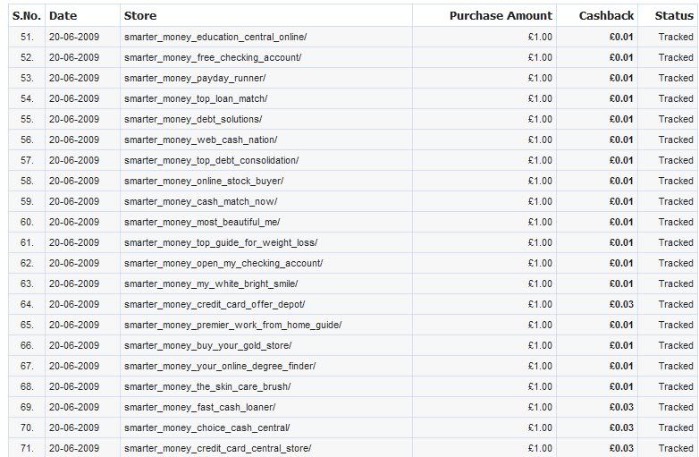699x457 pixels.
Task: Click the Purchase Amount column header
Action: click(x=501, y=16)
